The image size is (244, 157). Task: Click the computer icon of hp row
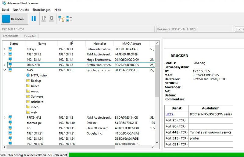[x=10, y=128]
